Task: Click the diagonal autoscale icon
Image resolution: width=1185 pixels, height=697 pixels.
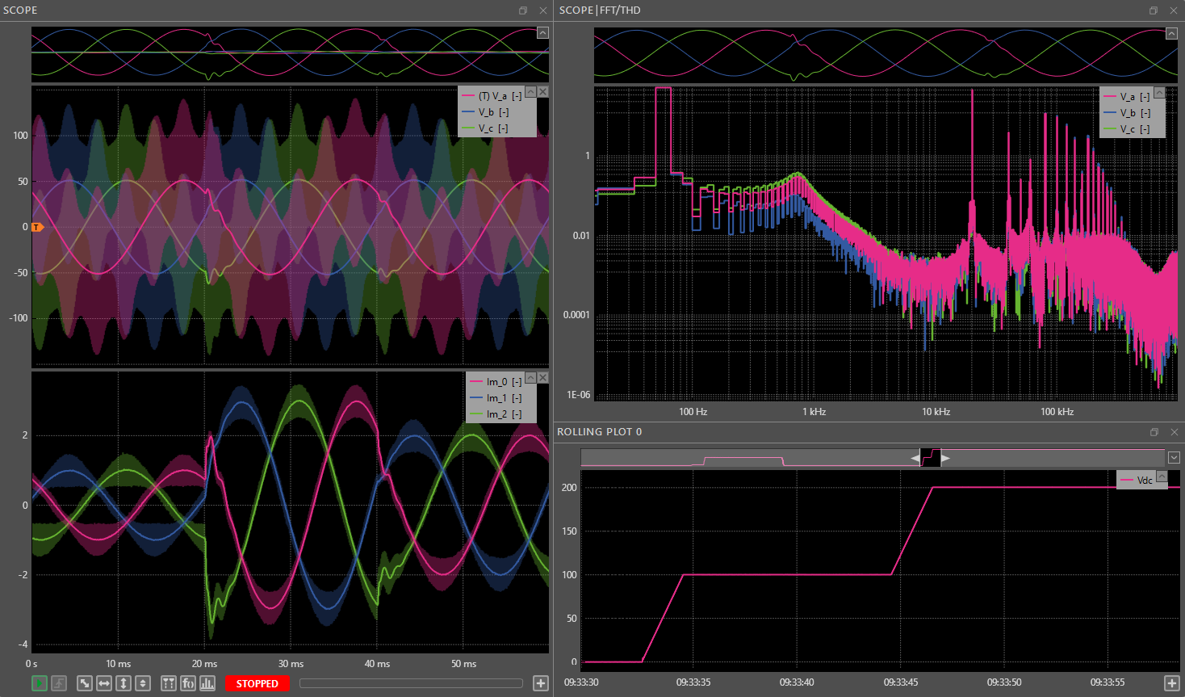Action: pos(85,683)
